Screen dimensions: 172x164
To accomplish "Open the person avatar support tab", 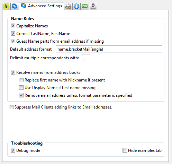I will [x=93, y=6].
